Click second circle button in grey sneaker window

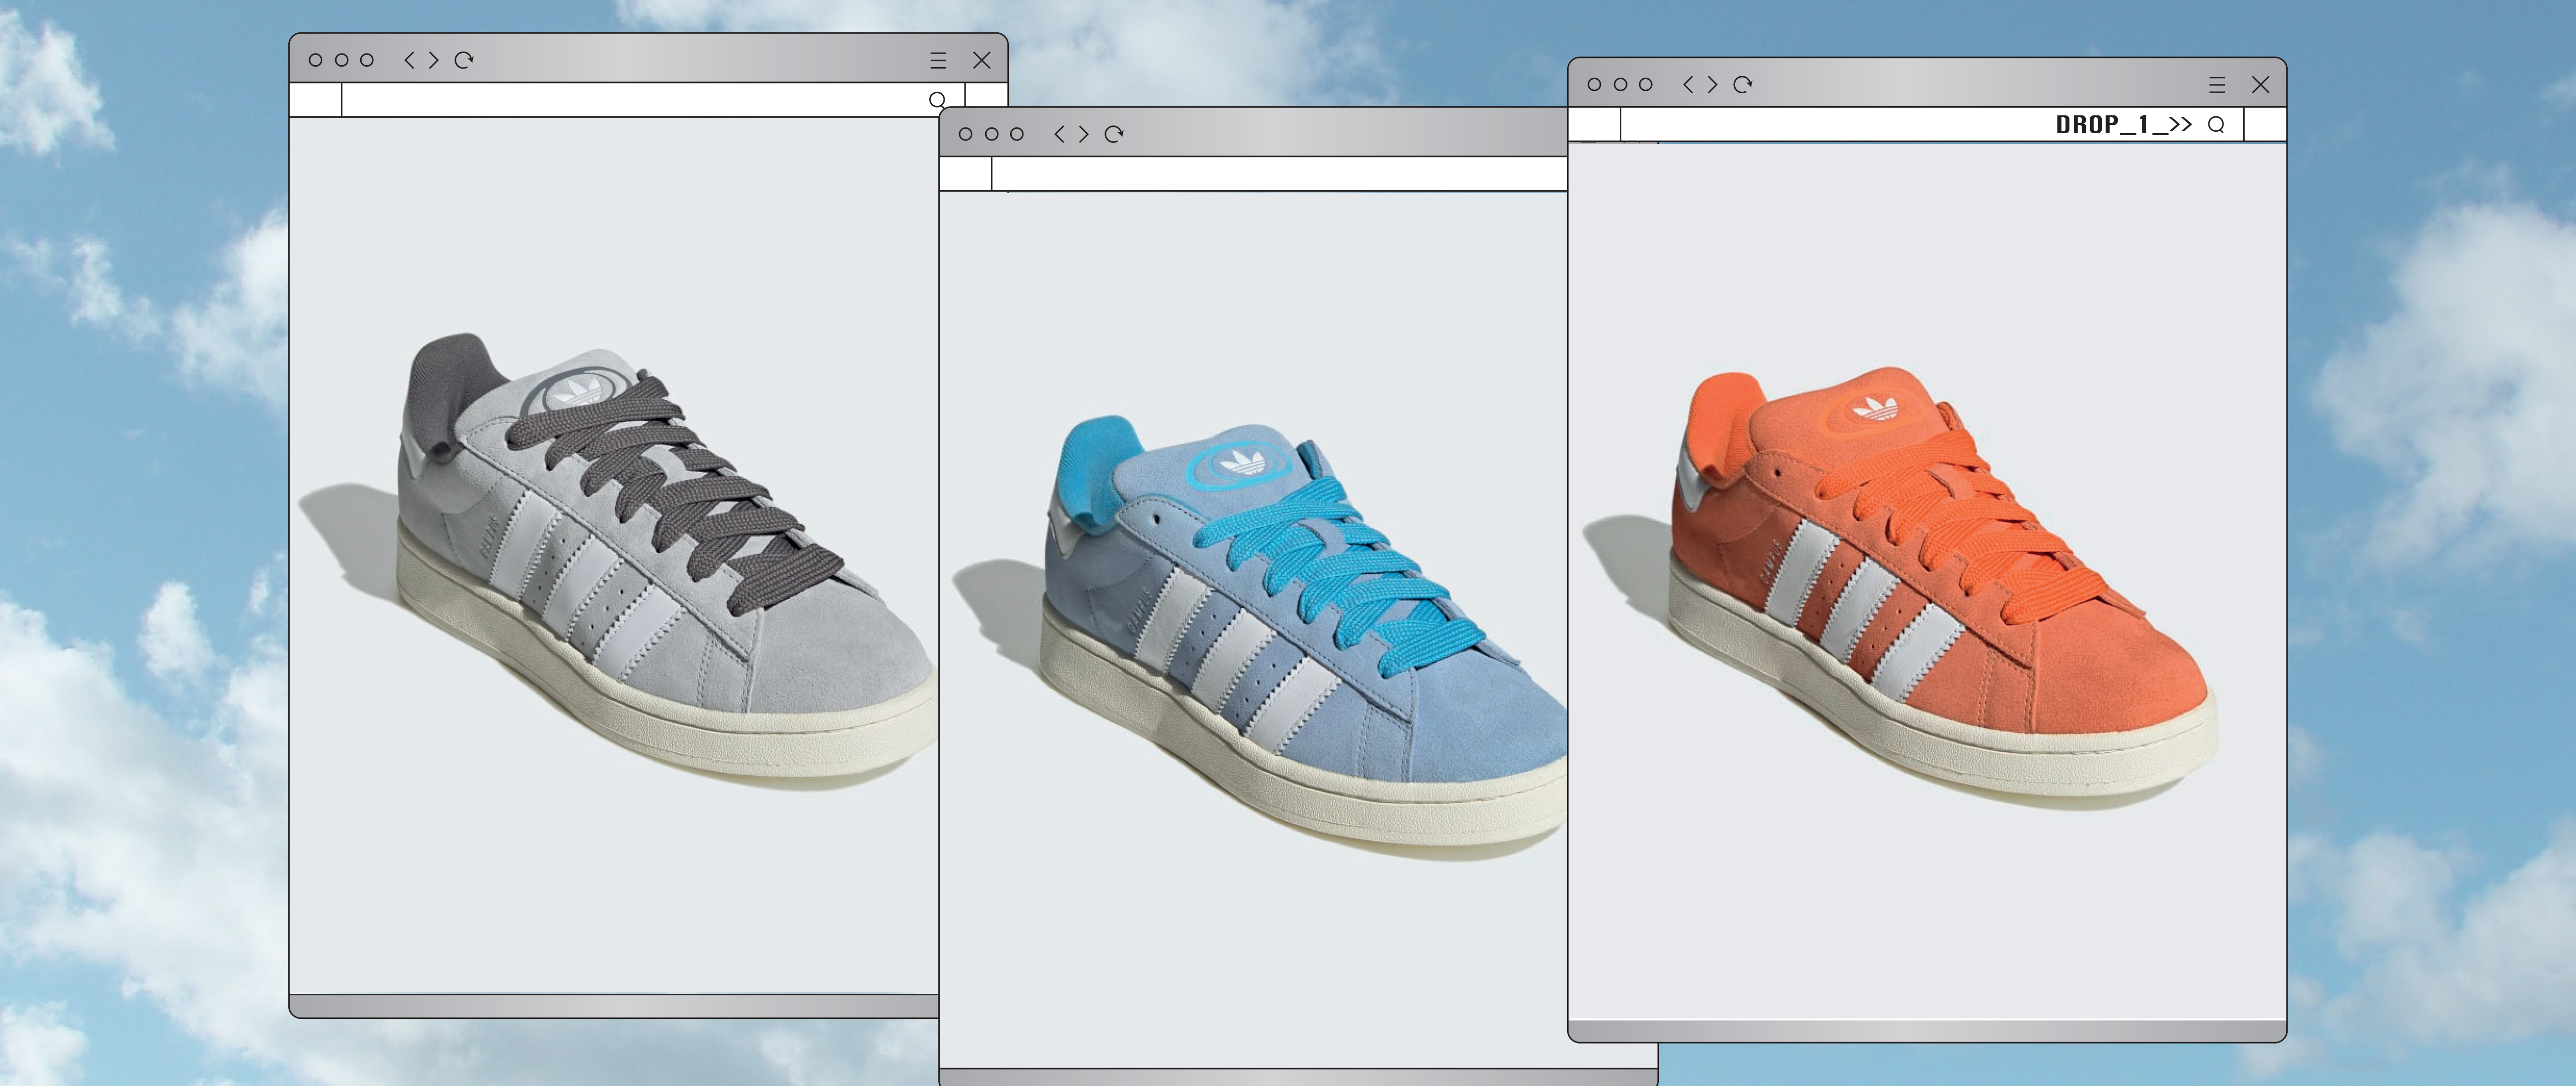pos(342,60)
